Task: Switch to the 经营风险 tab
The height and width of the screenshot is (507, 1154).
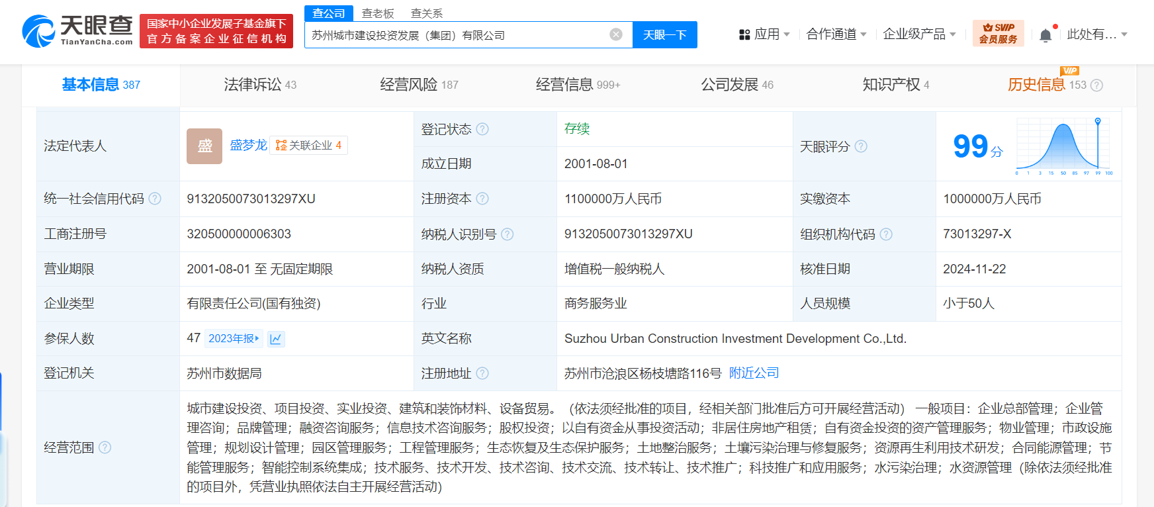Action: point(418,85)
